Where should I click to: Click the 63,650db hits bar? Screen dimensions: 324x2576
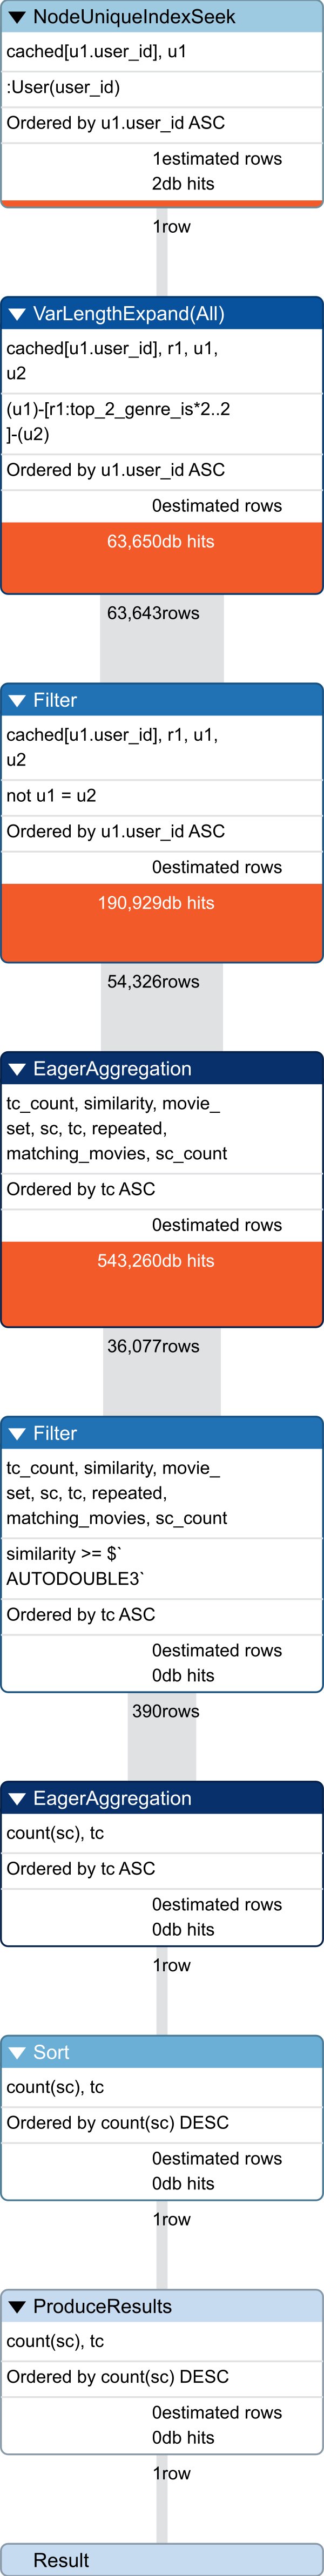pyautogui.click(x=162, y=557)
